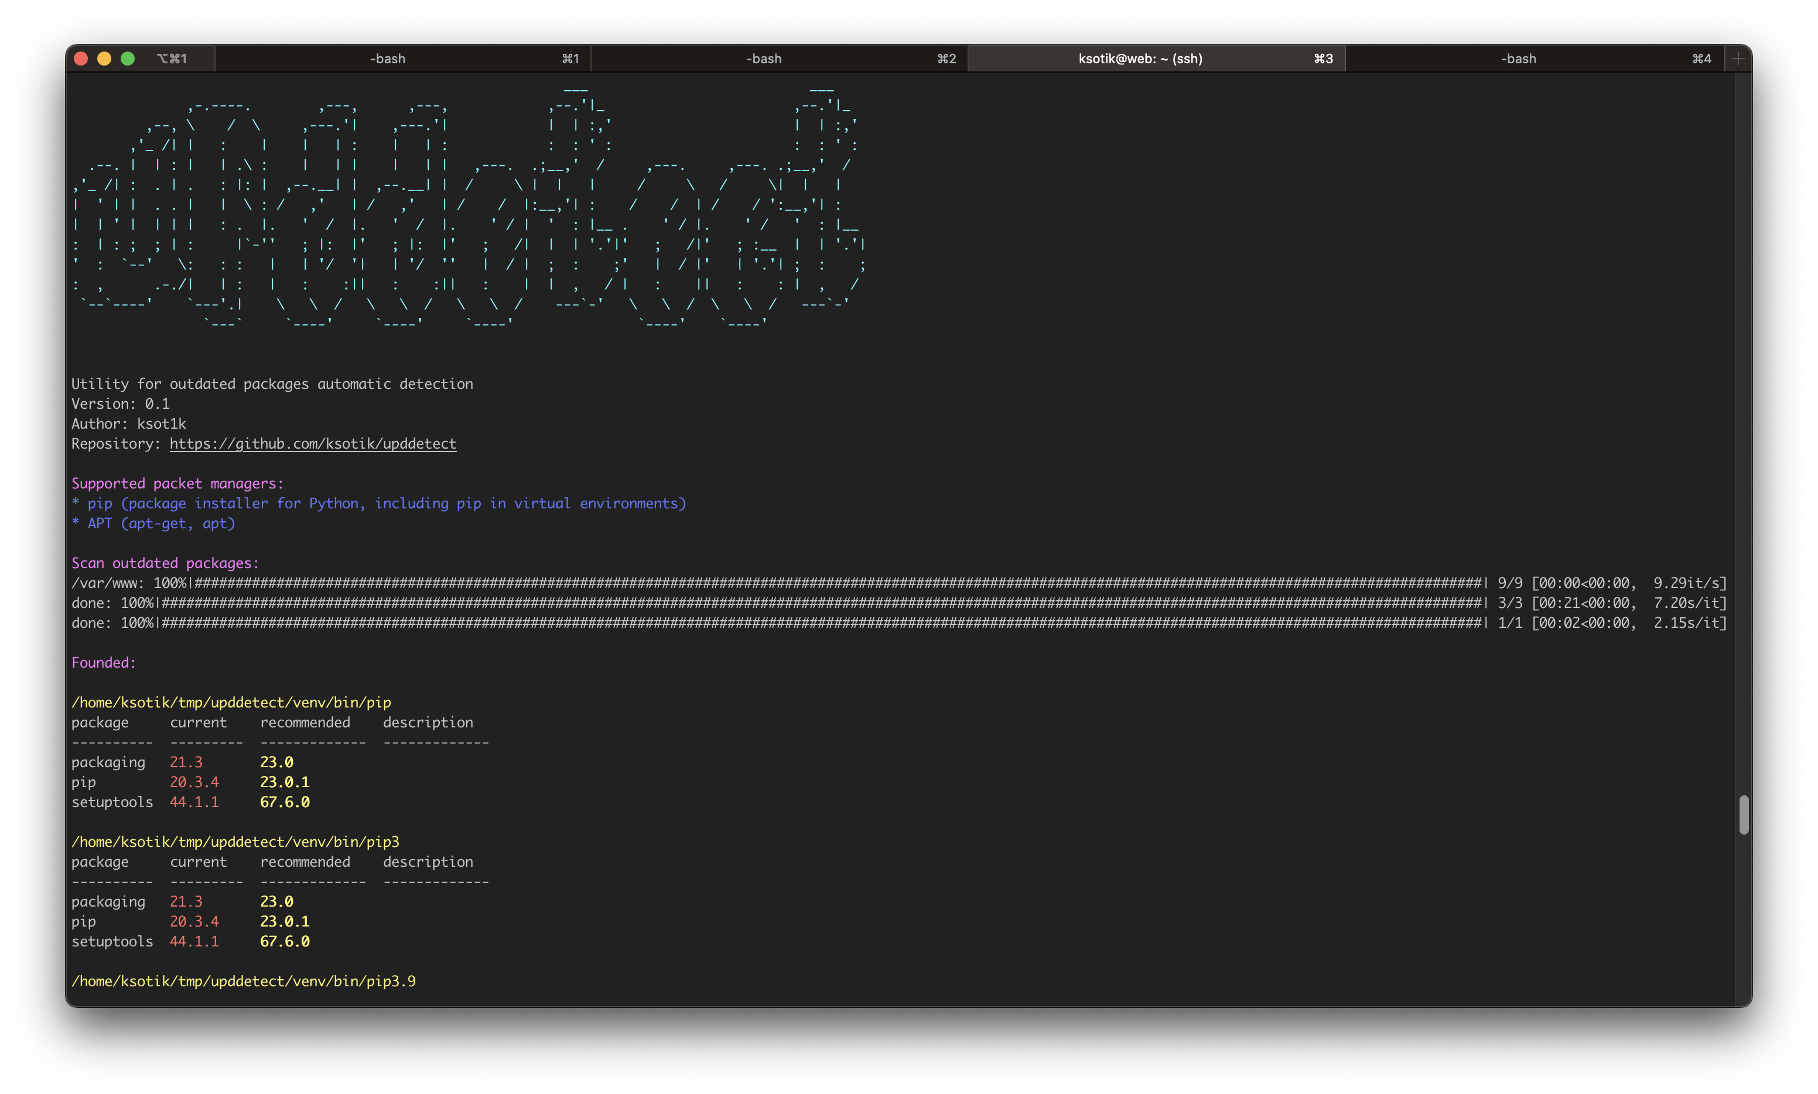Click the terminal scrollbar thumb

[1743, 815]
